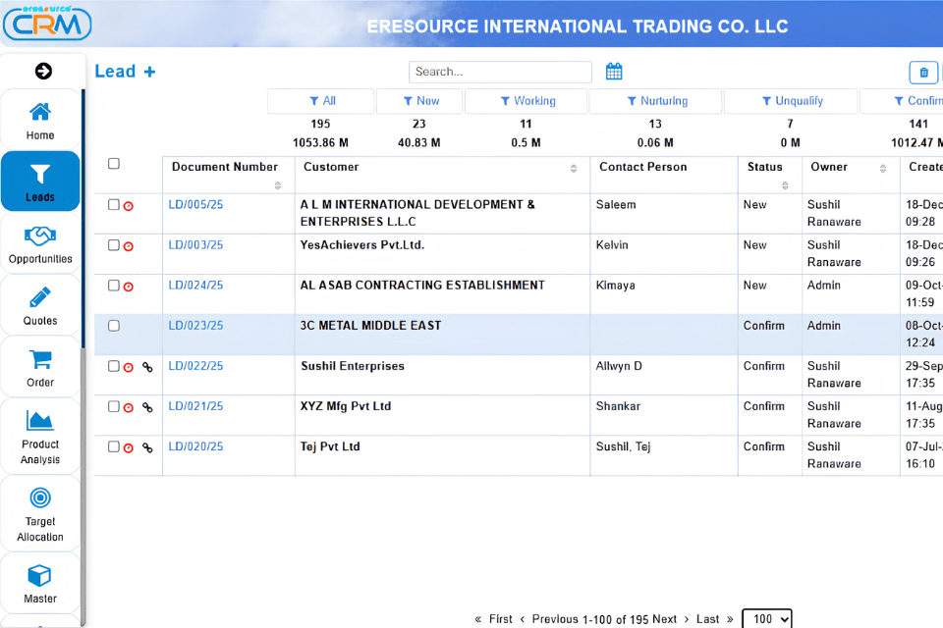Sort by Owner column arrows

(883, 168)
